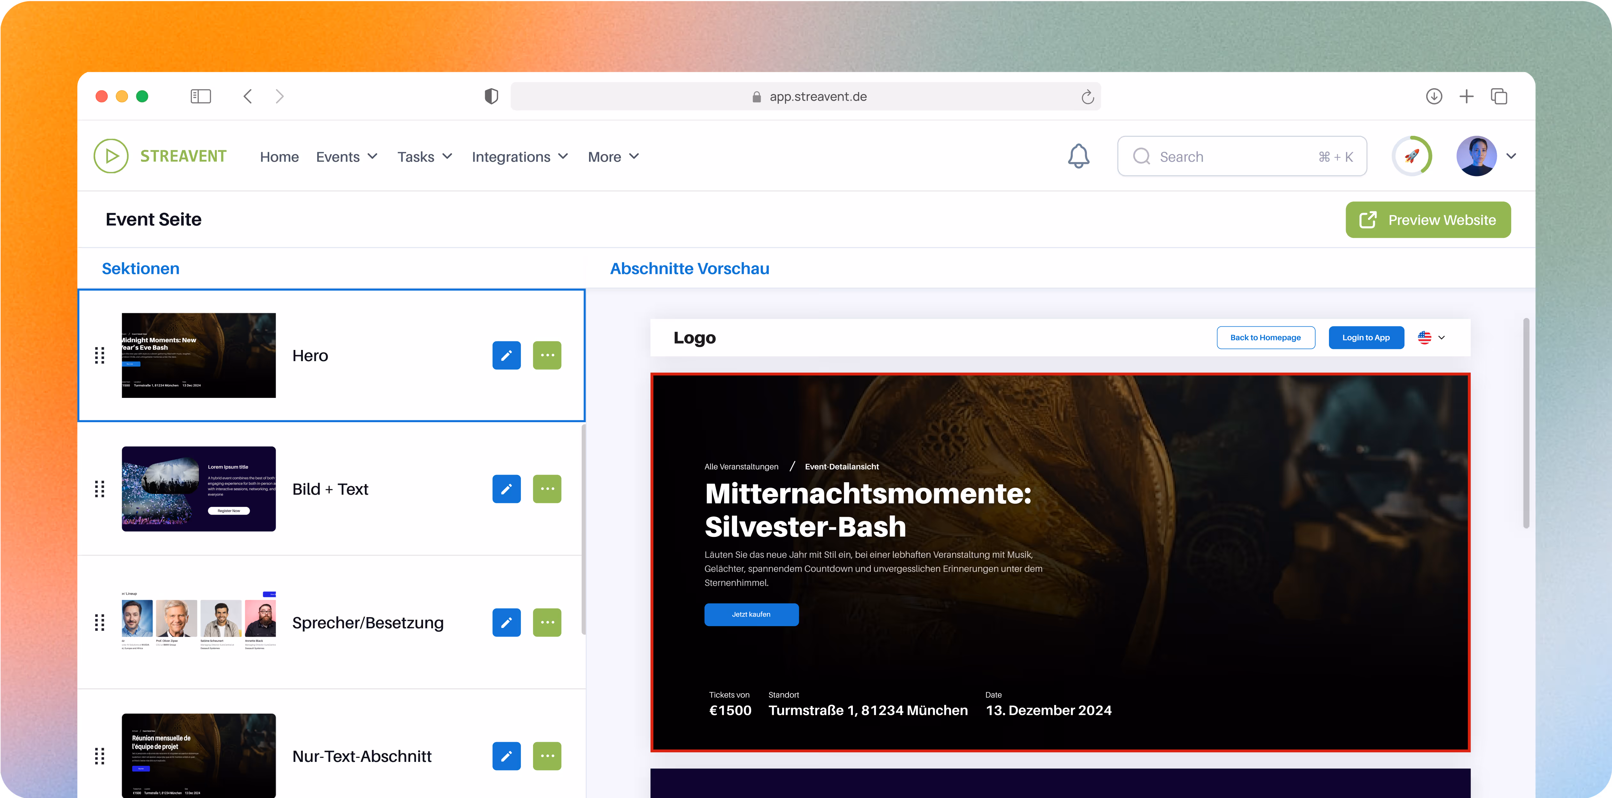
Task: Edit the Nur-Text-Abschnitt section
Action: coord(507,756)
